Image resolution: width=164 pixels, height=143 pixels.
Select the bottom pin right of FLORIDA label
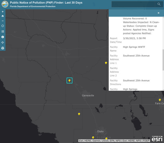(x=106, y=139)
